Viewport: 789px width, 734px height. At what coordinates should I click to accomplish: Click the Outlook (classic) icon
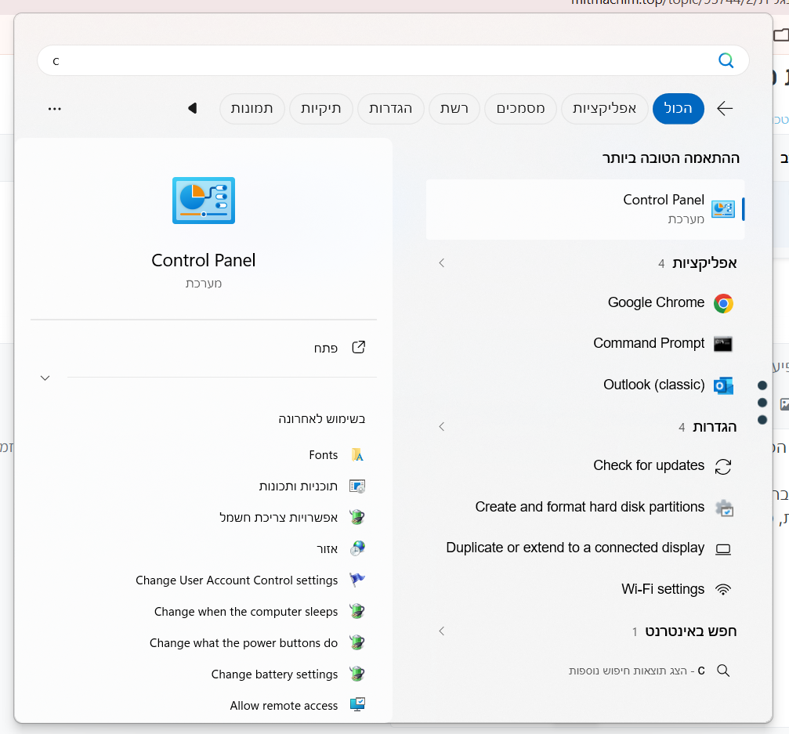(x=723, y=385)
